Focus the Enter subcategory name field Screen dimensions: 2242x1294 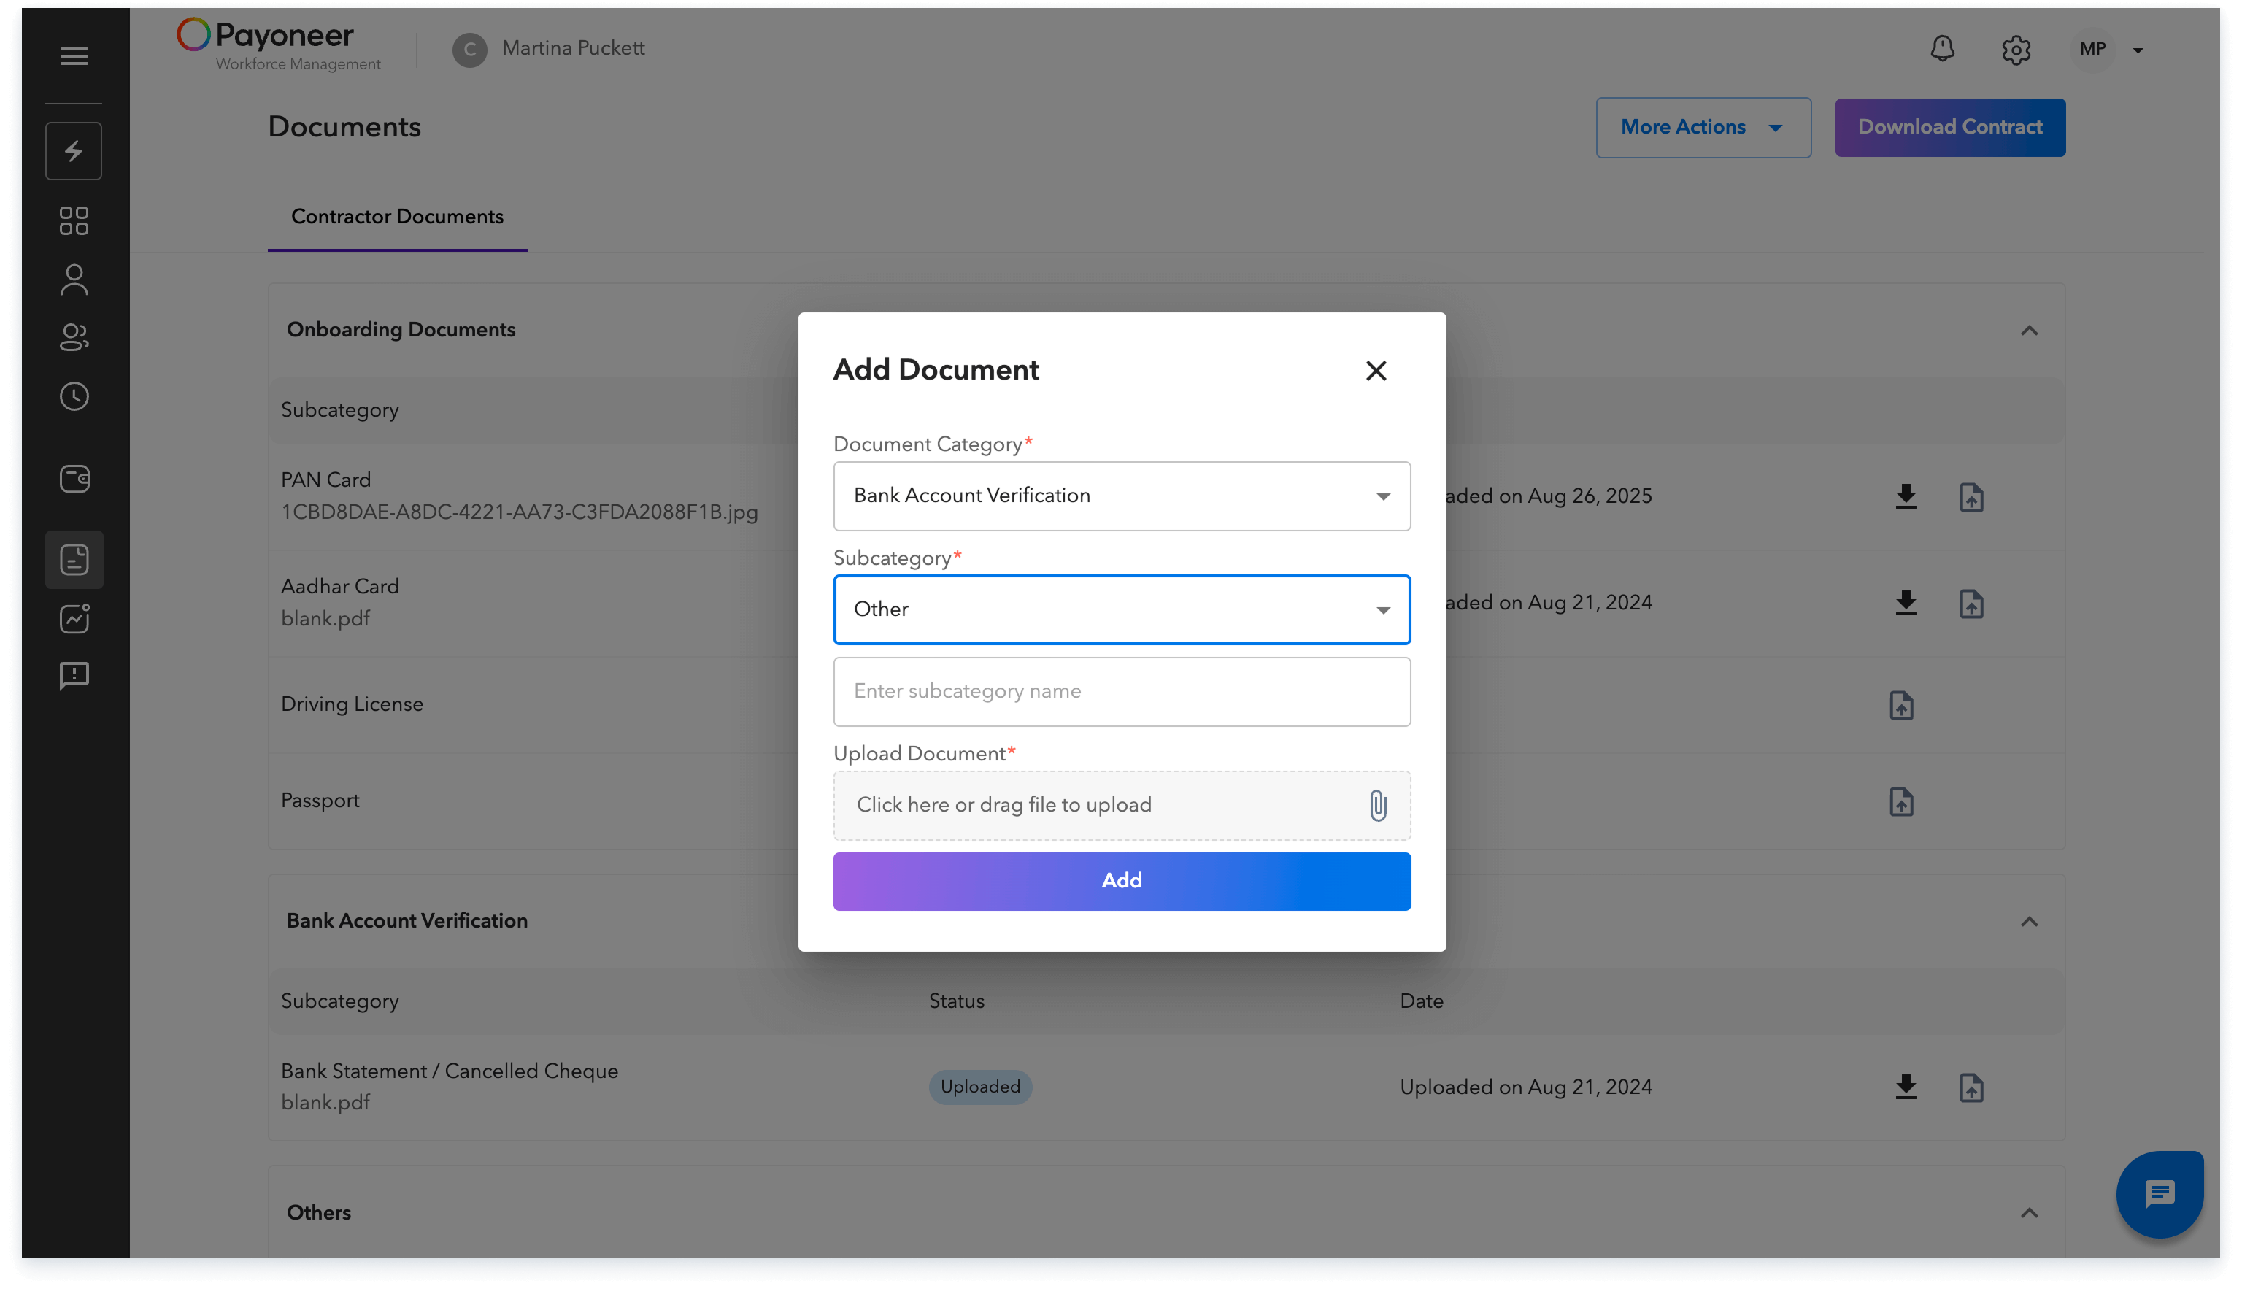coord(1122,691)
